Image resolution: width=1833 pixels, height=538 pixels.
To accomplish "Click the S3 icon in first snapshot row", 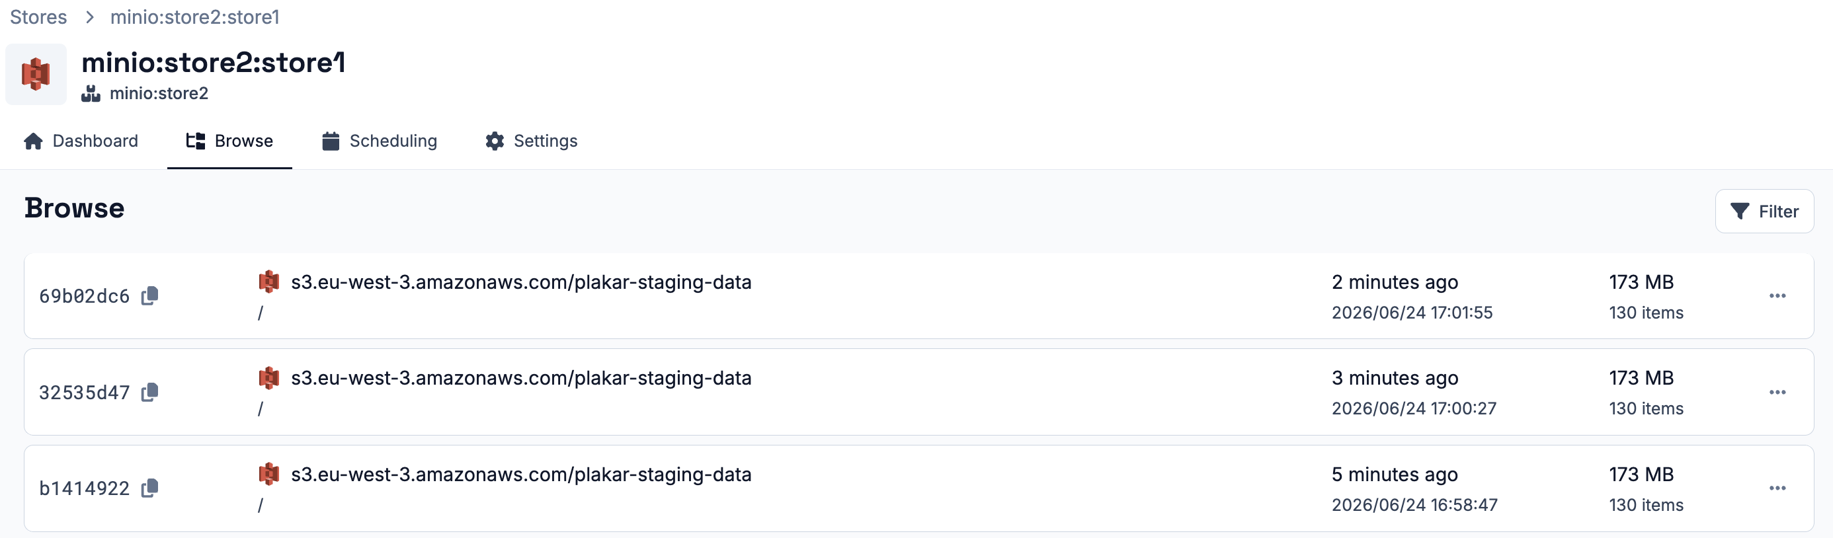I will (269, 282).
